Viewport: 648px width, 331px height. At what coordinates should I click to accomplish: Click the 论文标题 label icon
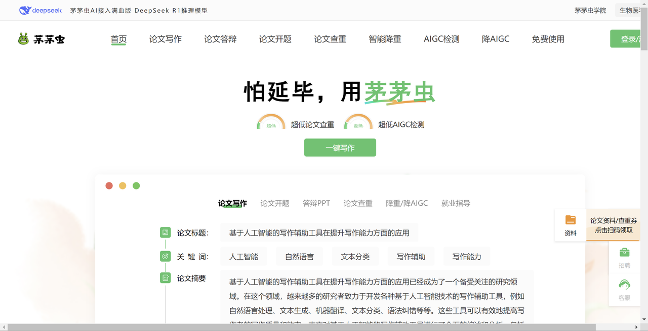pos(165,232)
